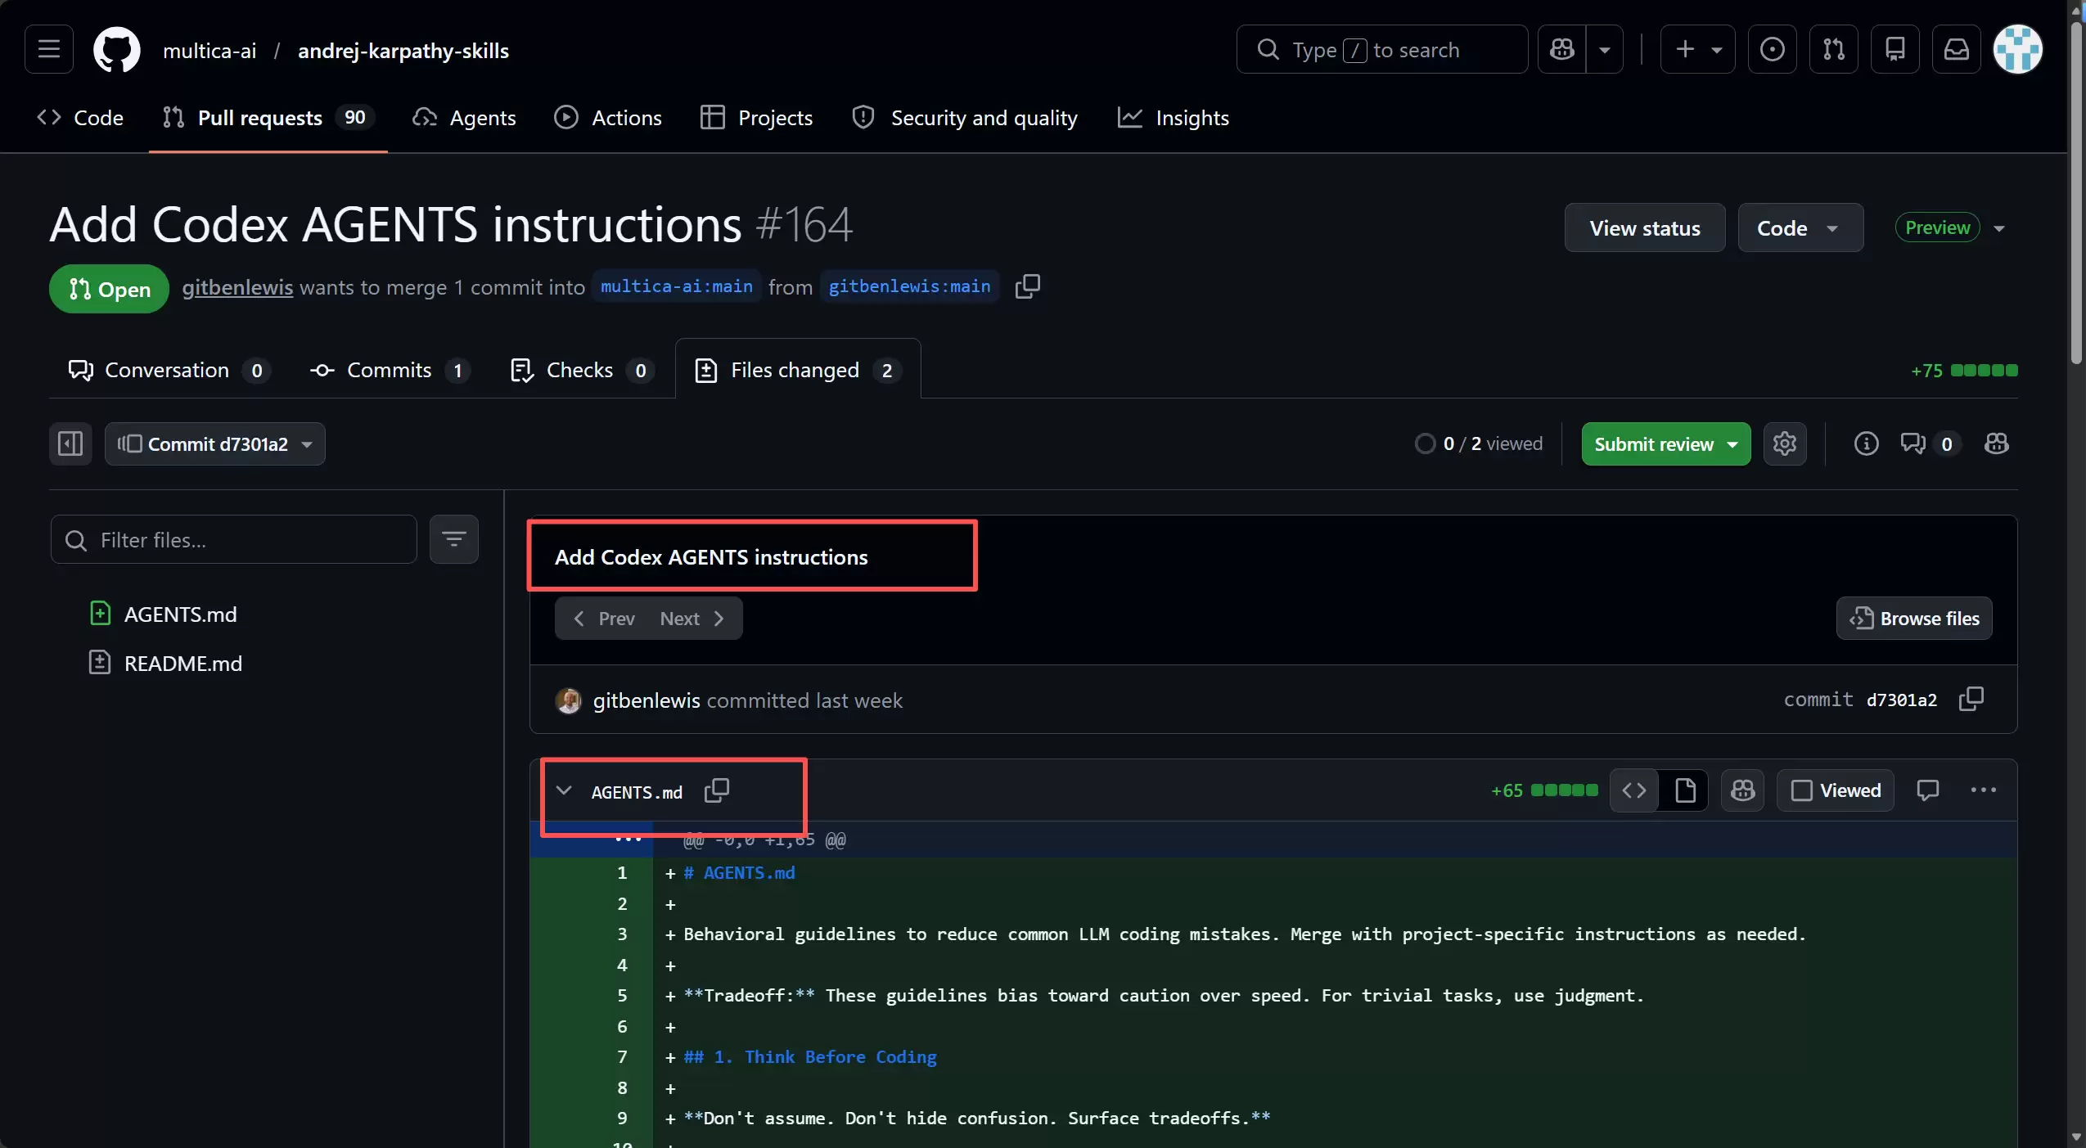
Task: Select the Files changed tab
Action: (798, 370)
